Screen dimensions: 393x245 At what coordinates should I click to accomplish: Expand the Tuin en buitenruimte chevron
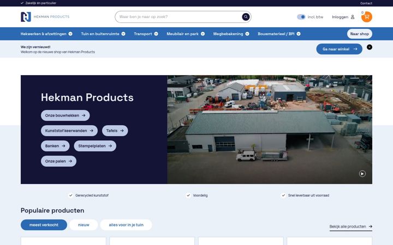(x=123, y=34)
